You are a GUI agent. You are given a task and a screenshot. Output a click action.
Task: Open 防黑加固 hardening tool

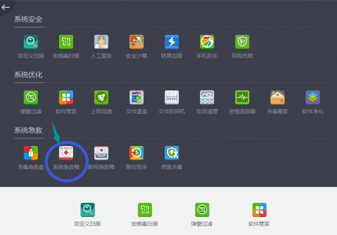[x=172, y=42]
